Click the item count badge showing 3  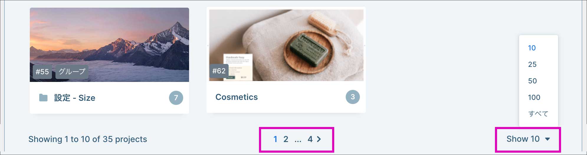[352, 97]
